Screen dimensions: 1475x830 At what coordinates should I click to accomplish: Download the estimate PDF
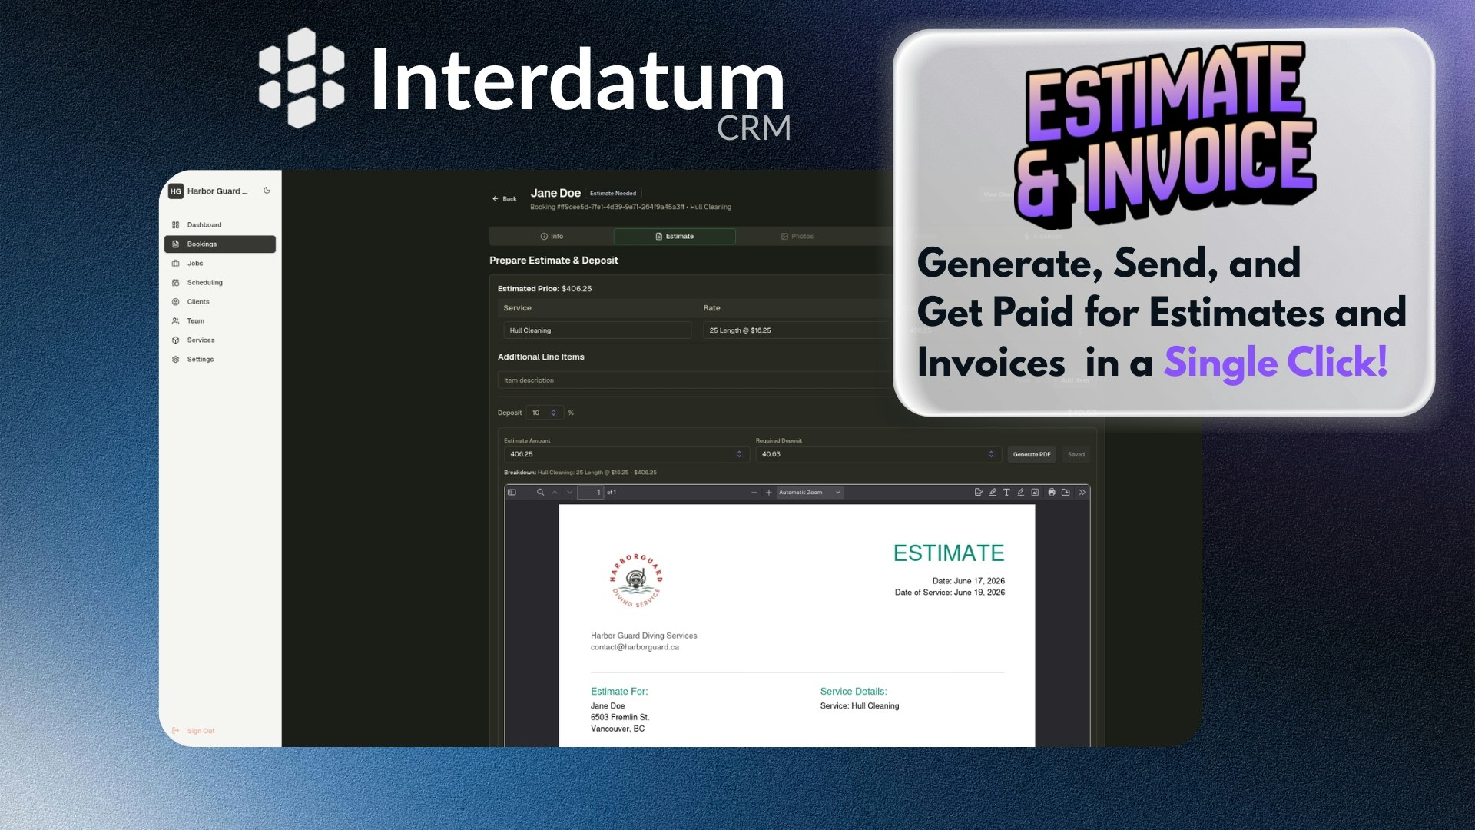point(1066,493)
